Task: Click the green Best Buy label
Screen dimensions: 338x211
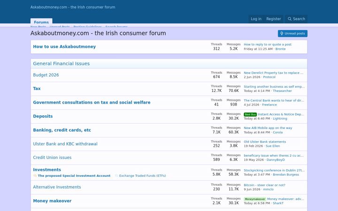Action: pyautogui.click(x=250, y=114)
